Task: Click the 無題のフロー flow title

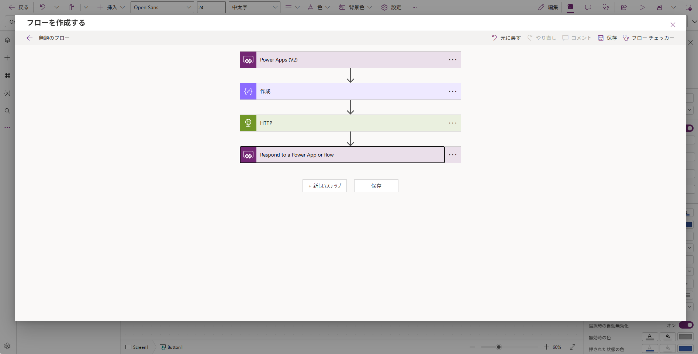Action: tap(54, 38)
